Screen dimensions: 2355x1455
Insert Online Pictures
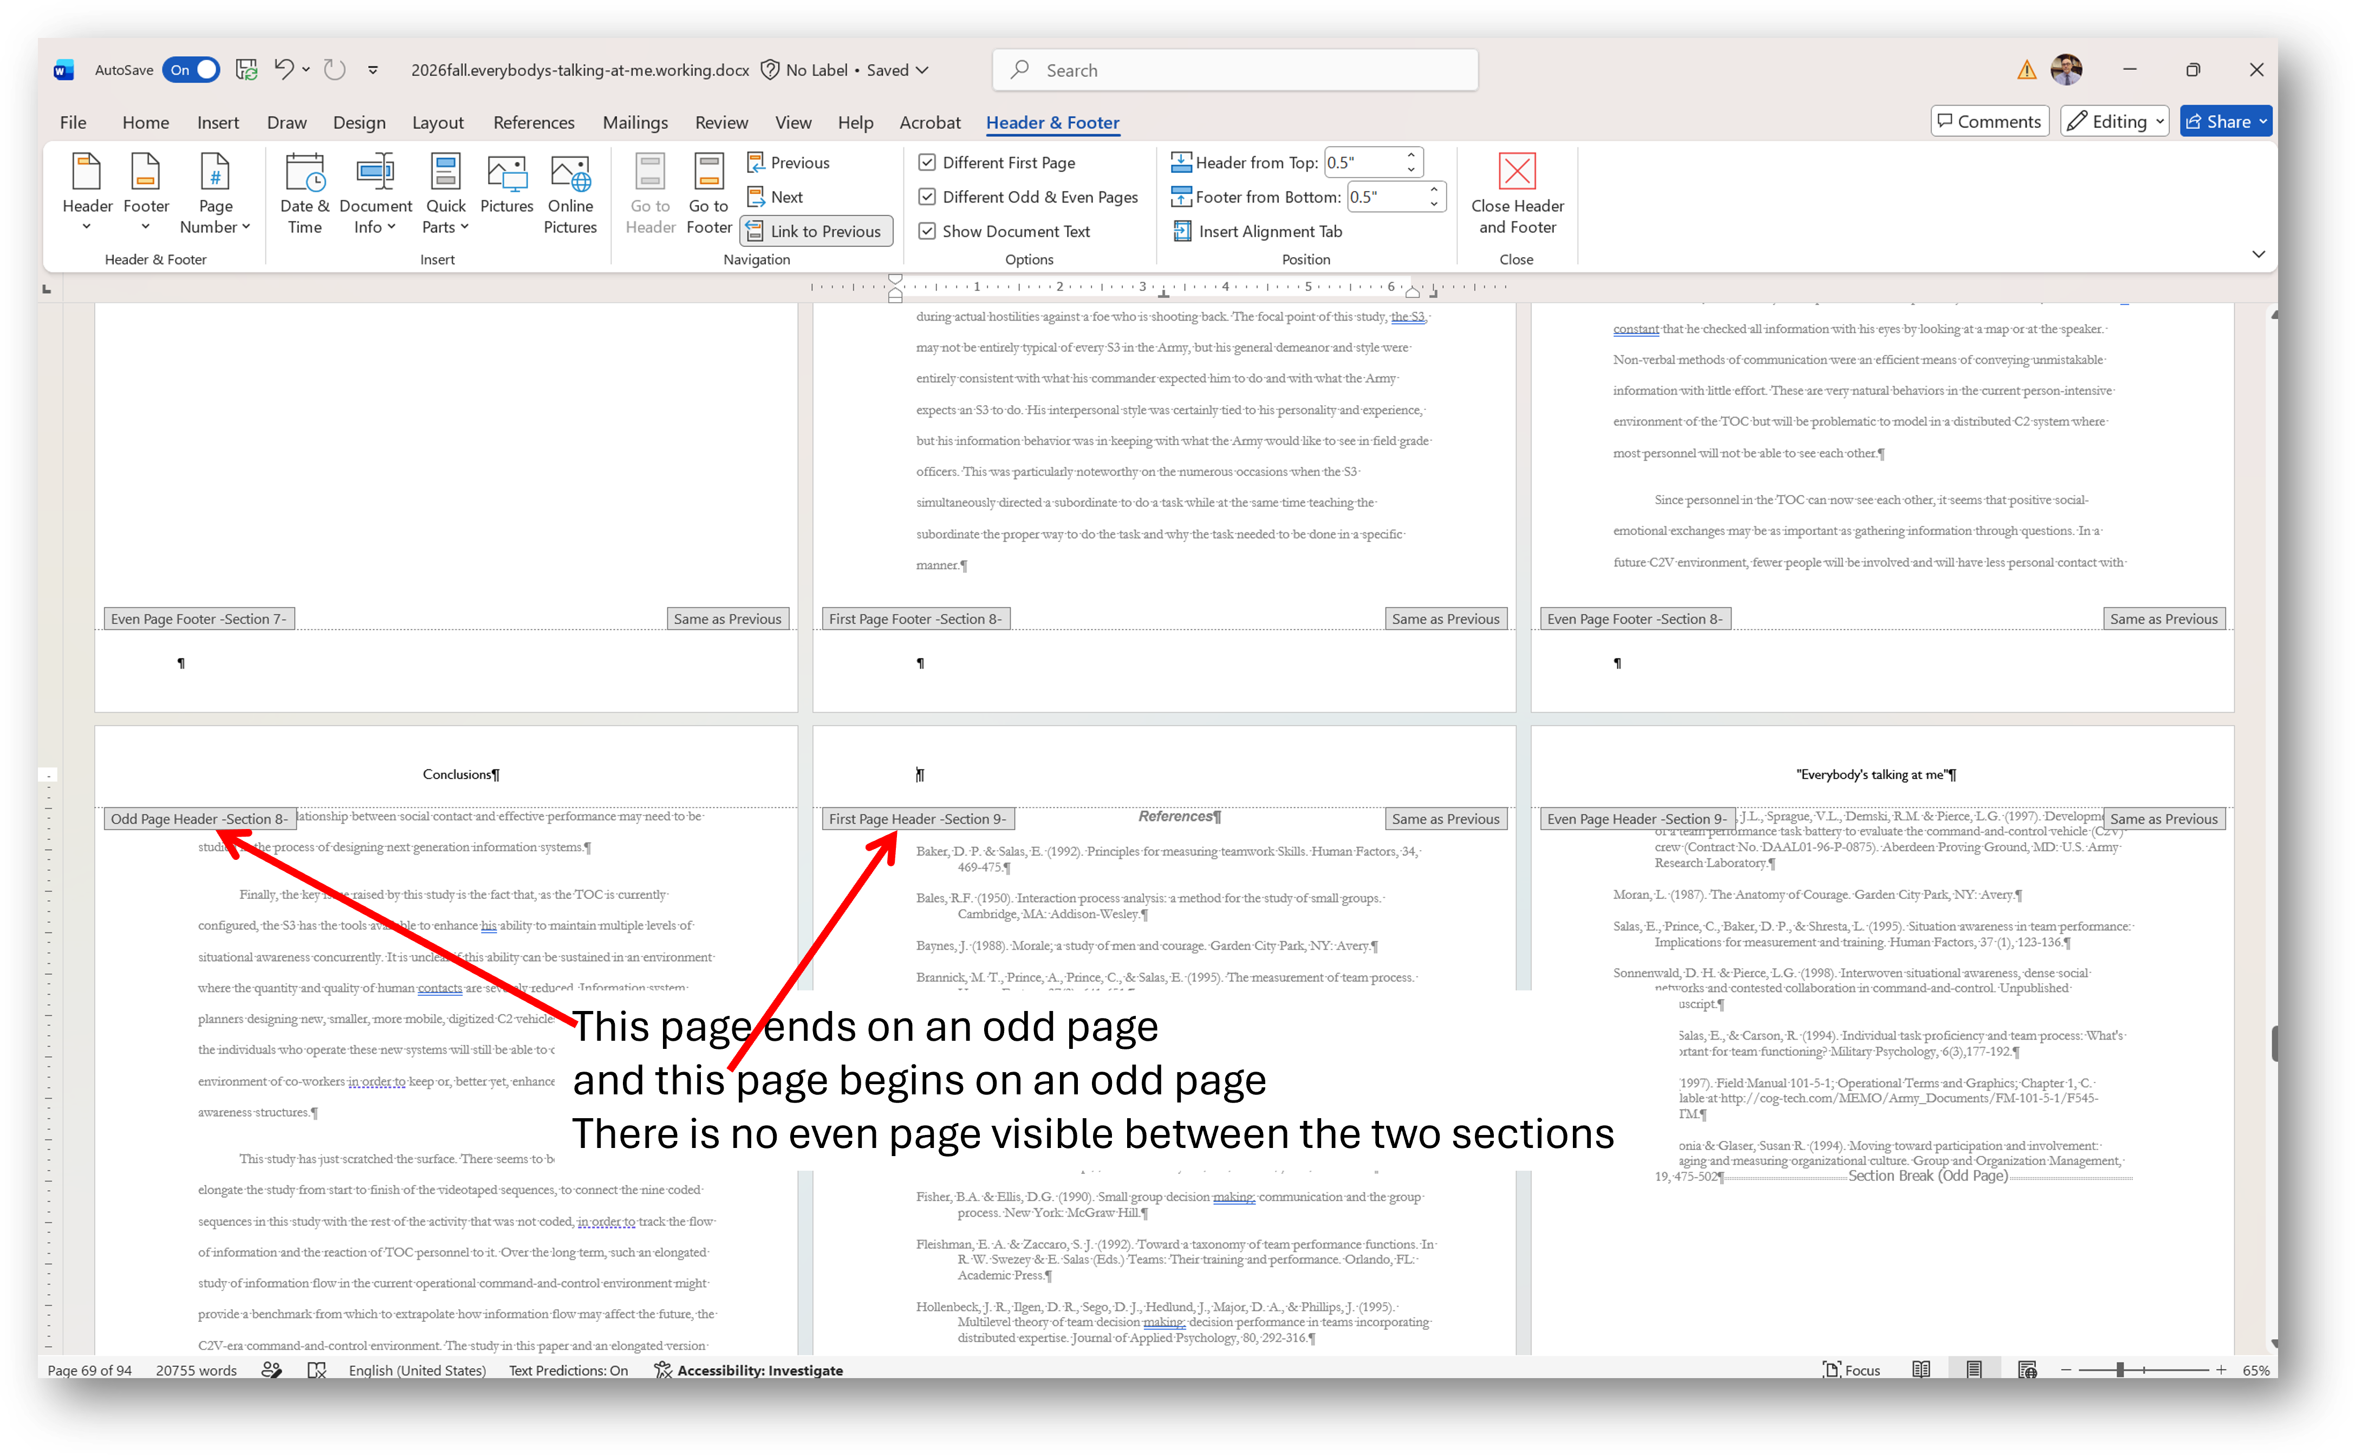click(570, 192)
